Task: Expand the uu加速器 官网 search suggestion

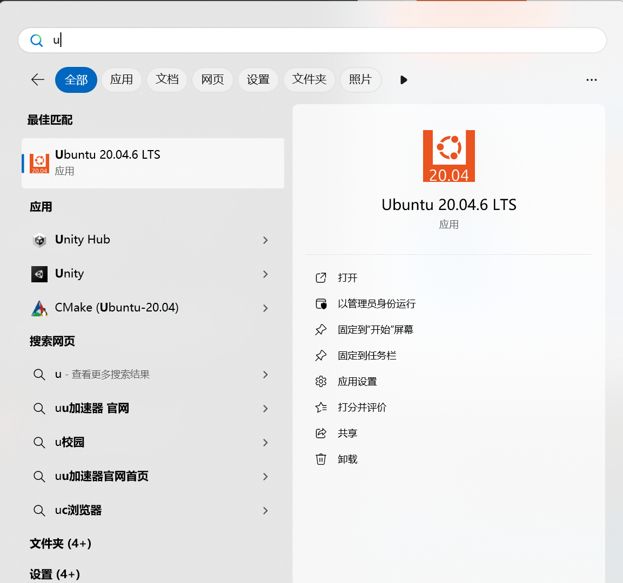Action: click(265, 409)
